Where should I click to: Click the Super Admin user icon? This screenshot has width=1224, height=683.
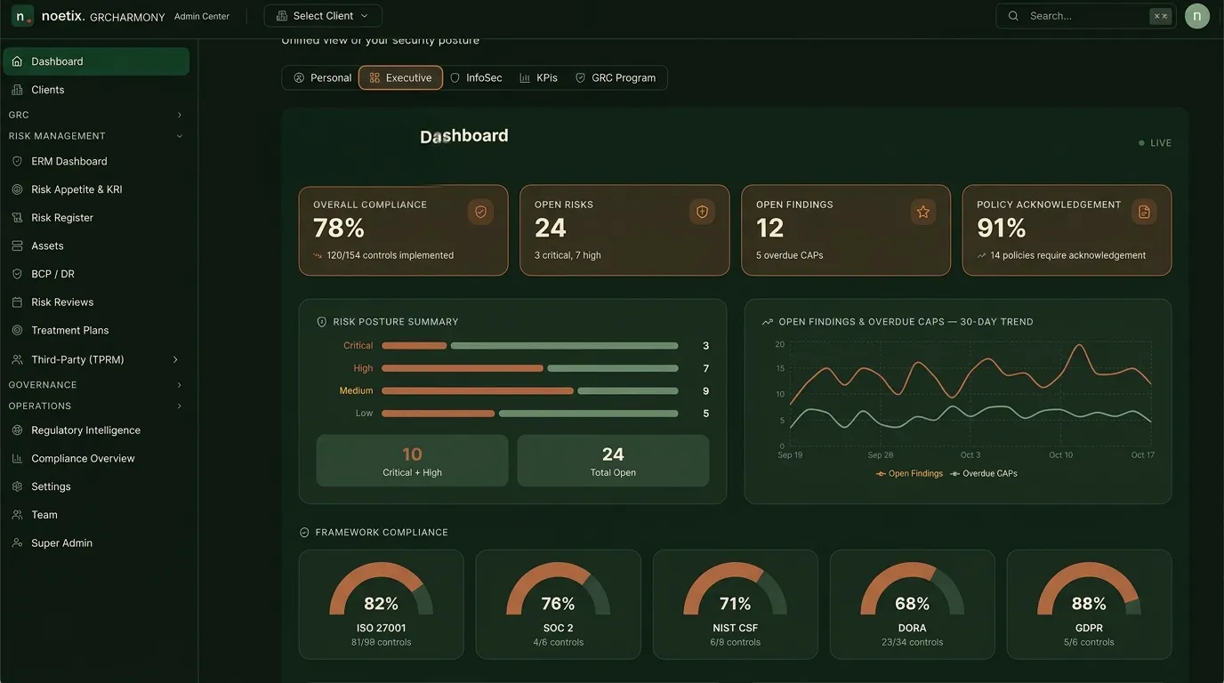[x=17, y=543]
